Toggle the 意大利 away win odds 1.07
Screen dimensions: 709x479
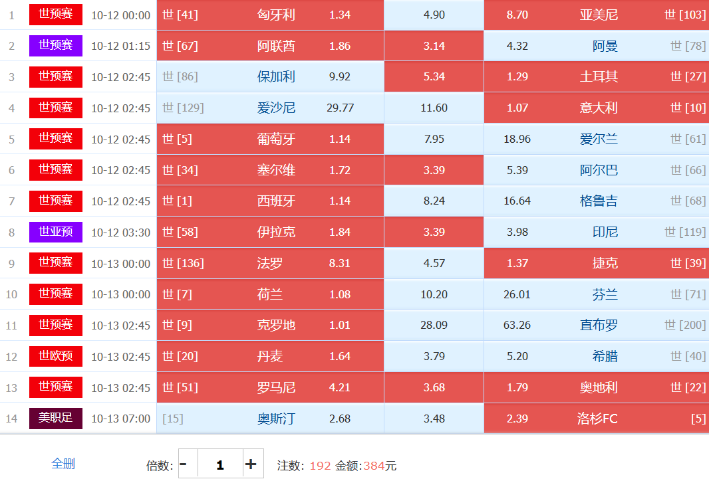tap(517, 108)
